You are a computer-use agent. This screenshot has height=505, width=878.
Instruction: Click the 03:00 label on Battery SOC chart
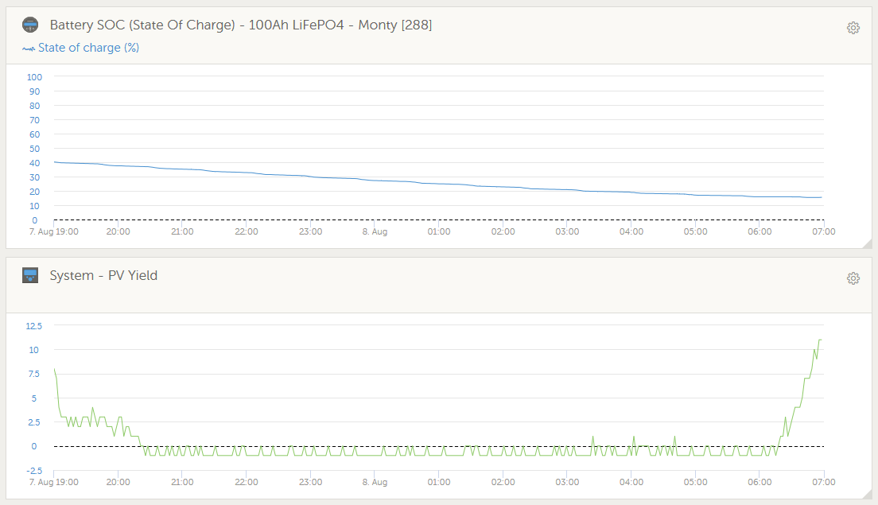[x=567, y=231]
